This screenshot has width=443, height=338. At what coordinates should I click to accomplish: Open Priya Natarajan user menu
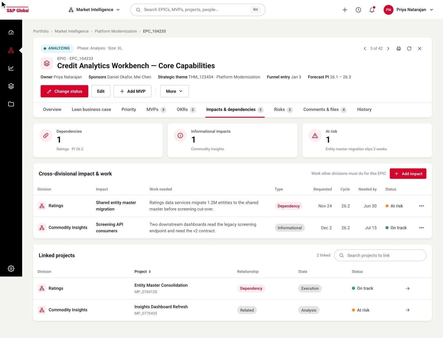click(408, 10)
